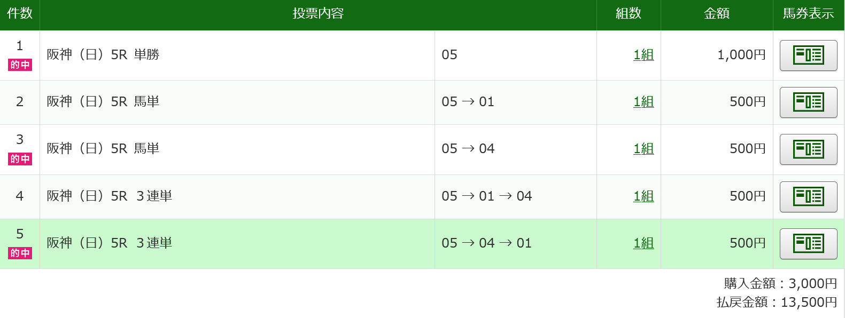845x318 pixels.
Task: Open 1組 link for 3連単 05→01→04
Action: pos(643,196)
